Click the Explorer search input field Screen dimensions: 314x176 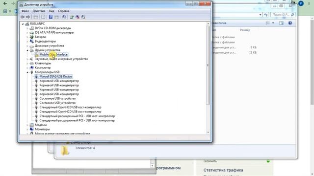283,15
